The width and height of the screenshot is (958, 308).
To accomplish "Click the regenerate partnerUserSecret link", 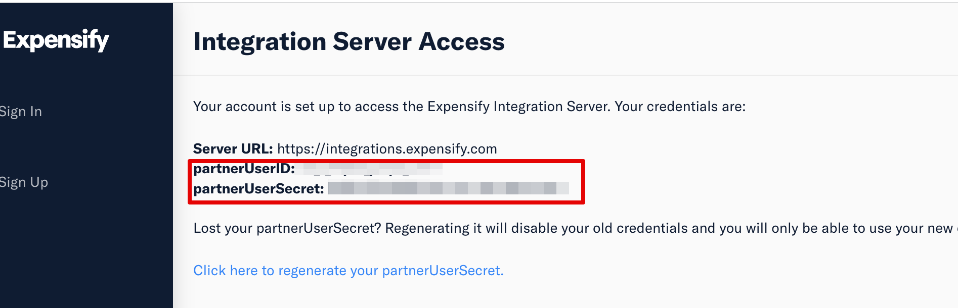I will click(348, 271).
